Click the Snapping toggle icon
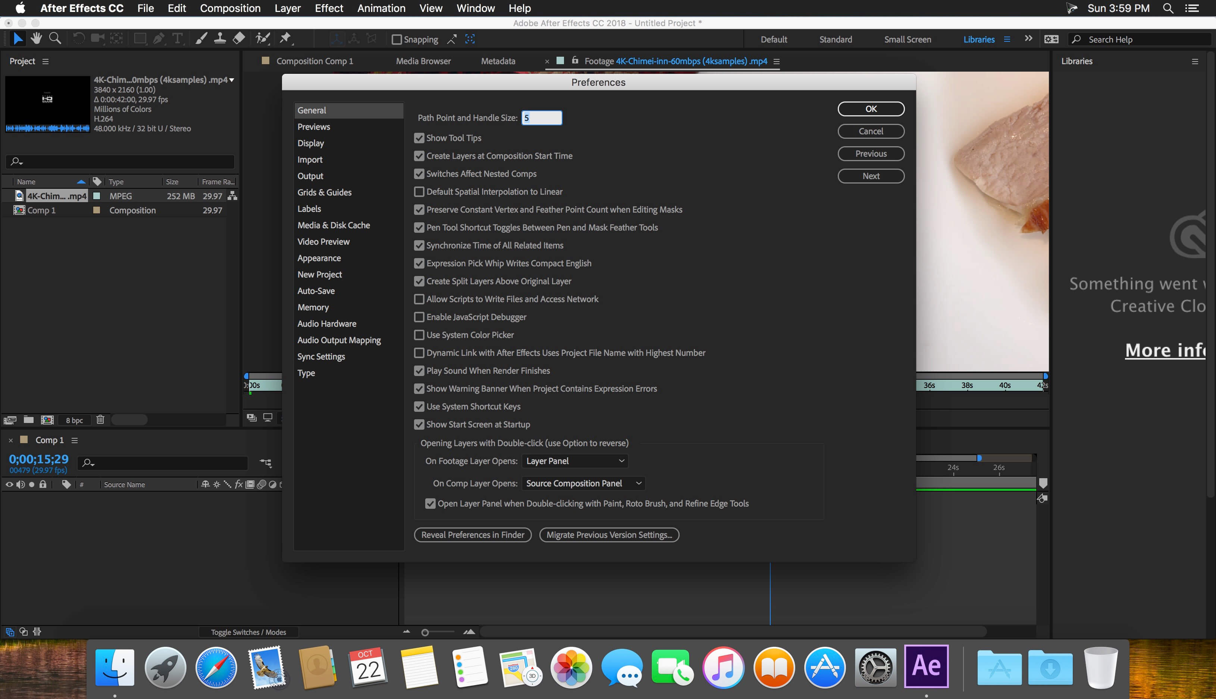Viewport: 1216px width, 699px height. tap(397, 39)
